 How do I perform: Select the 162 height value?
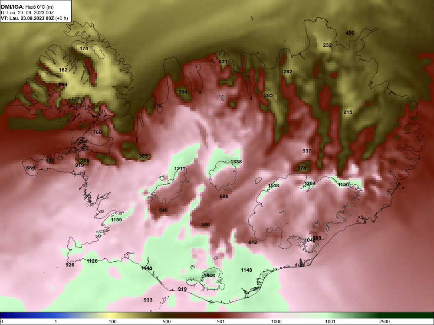pyautogui.click(x=63, y=70)
